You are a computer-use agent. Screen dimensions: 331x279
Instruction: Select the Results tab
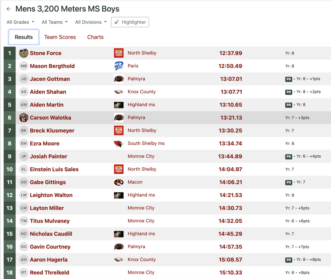24,37
